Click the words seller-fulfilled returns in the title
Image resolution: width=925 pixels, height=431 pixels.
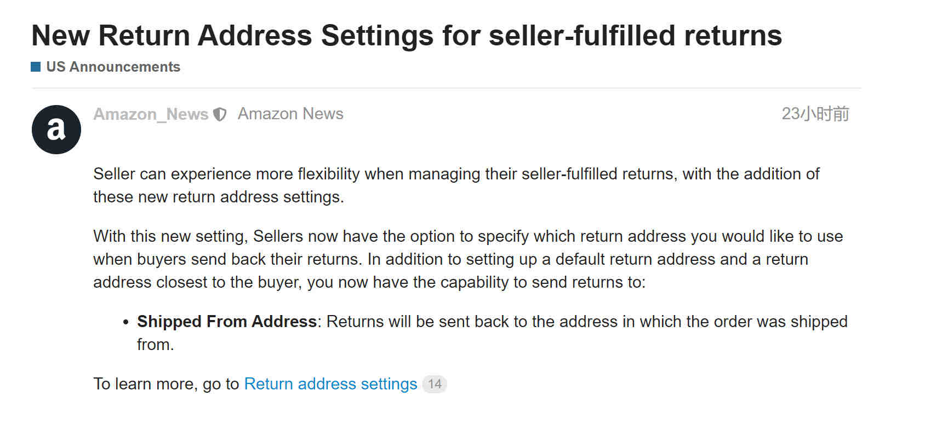tap(635, 36)
